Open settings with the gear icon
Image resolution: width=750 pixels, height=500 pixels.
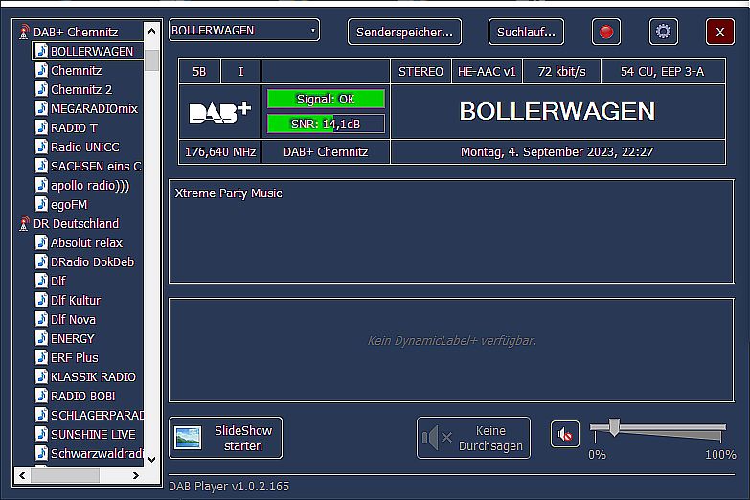pyautogui.click(x=663, y=32)
